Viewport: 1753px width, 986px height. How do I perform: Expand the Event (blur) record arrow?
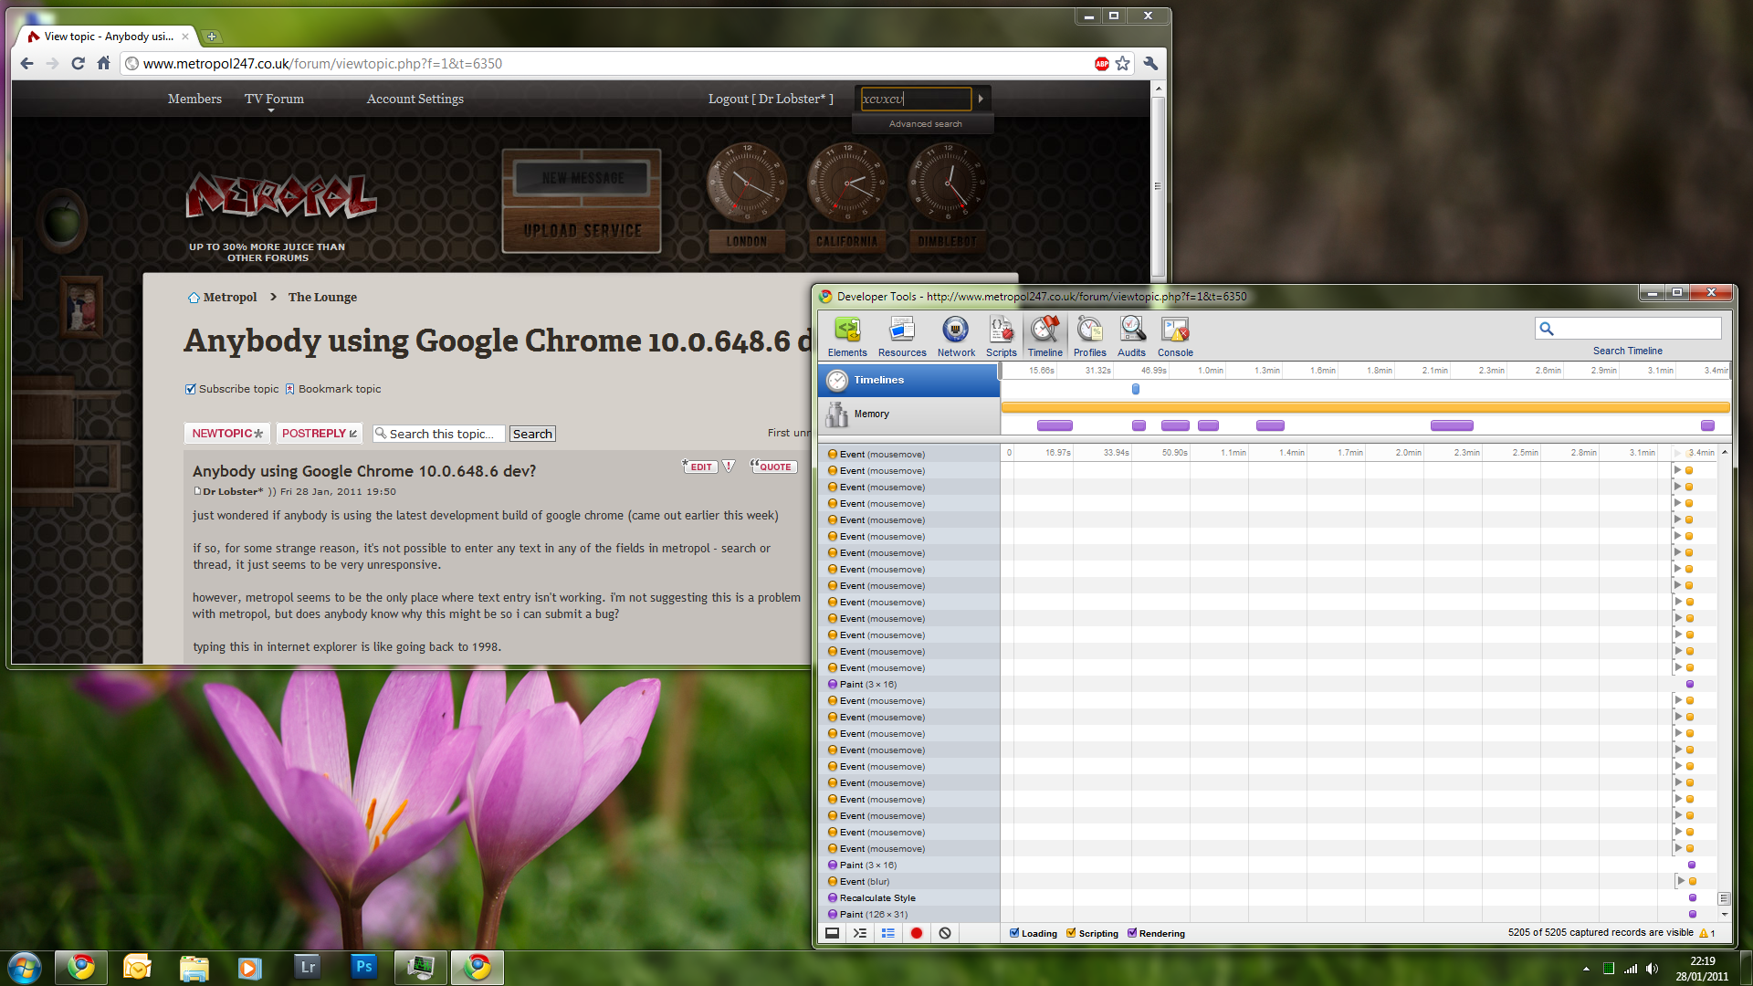pos(1680,881)
